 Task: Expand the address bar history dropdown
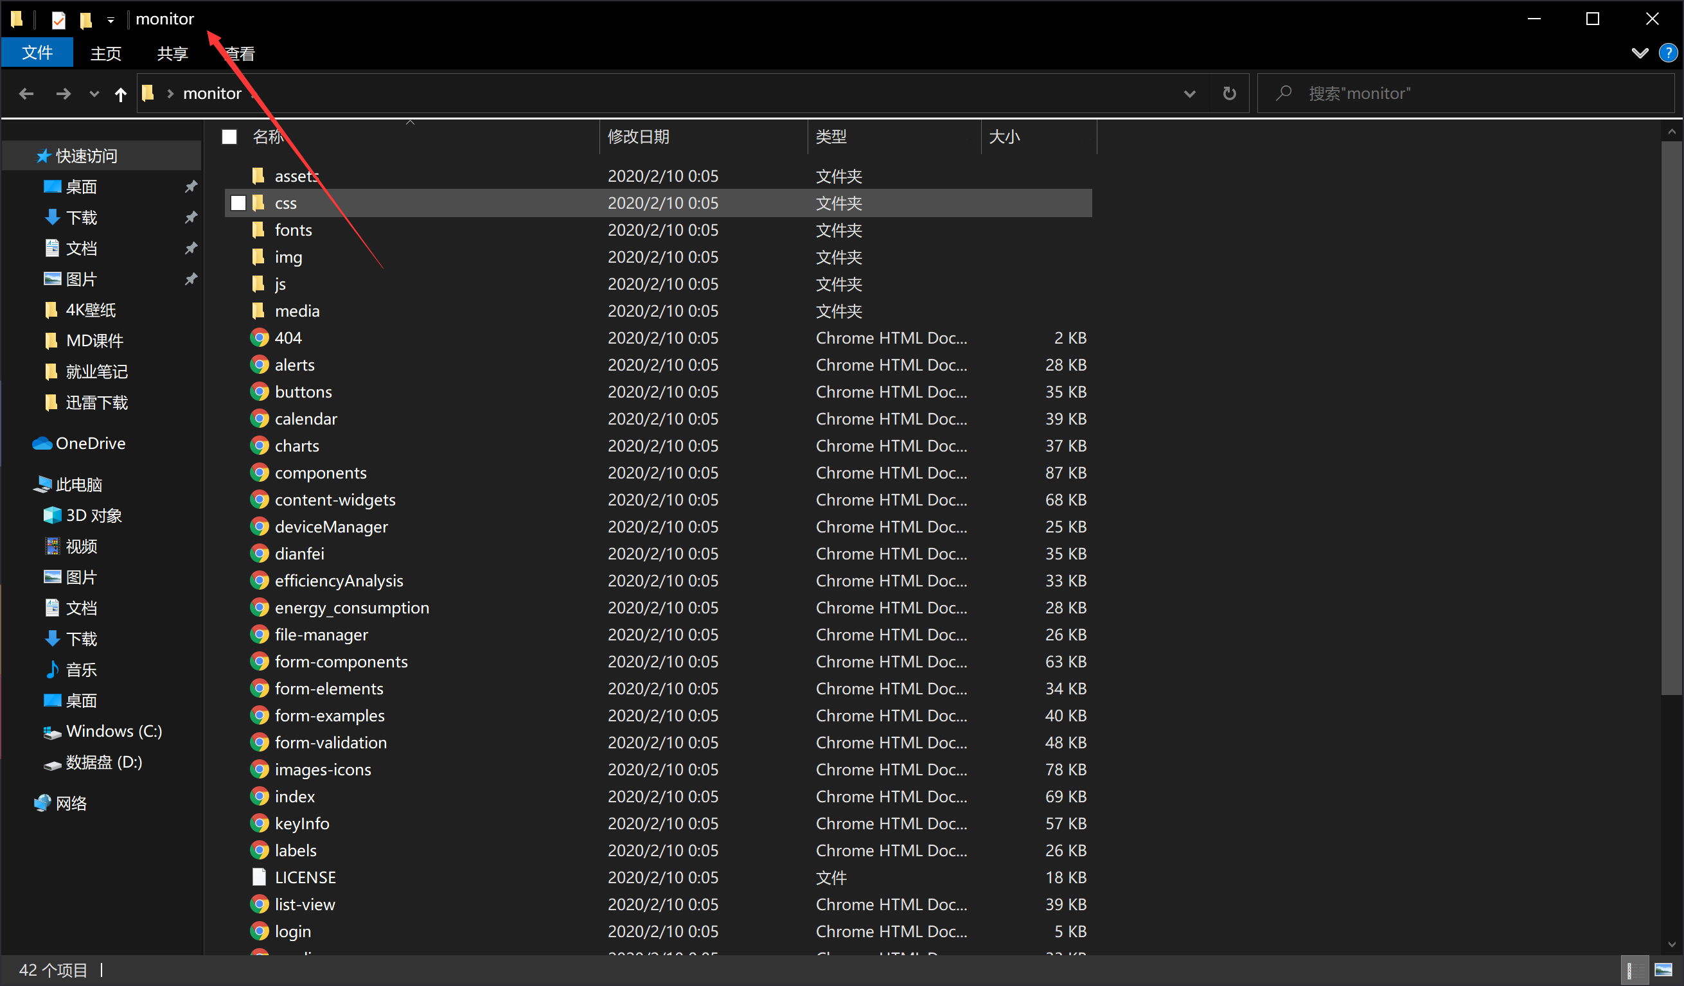click(1189, 94)
